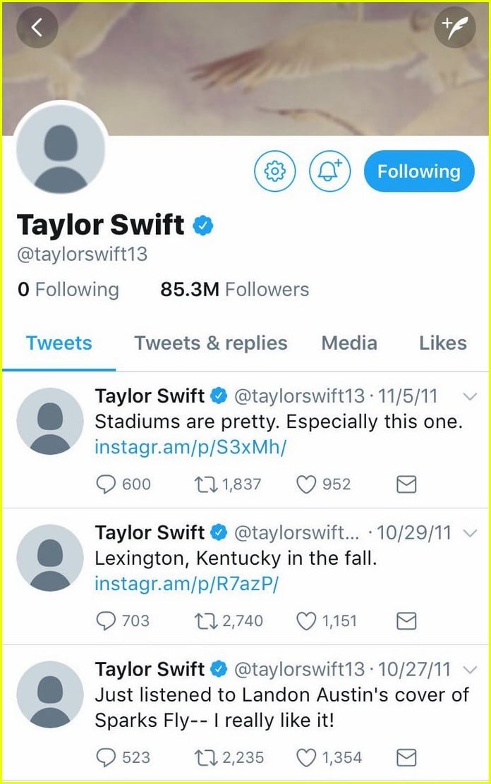The height and width of the screenshot is (784, 491).
Task: Click Taylor Swift's verified badge
Action: 202,224
